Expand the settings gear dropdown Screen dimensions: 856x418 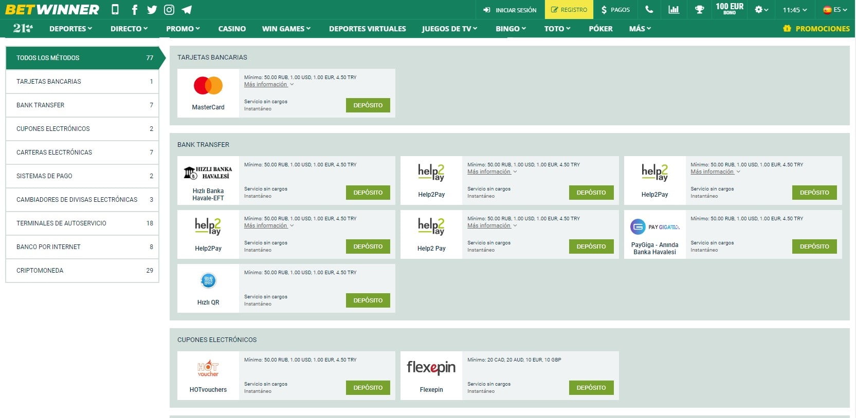tap(761, 10)
